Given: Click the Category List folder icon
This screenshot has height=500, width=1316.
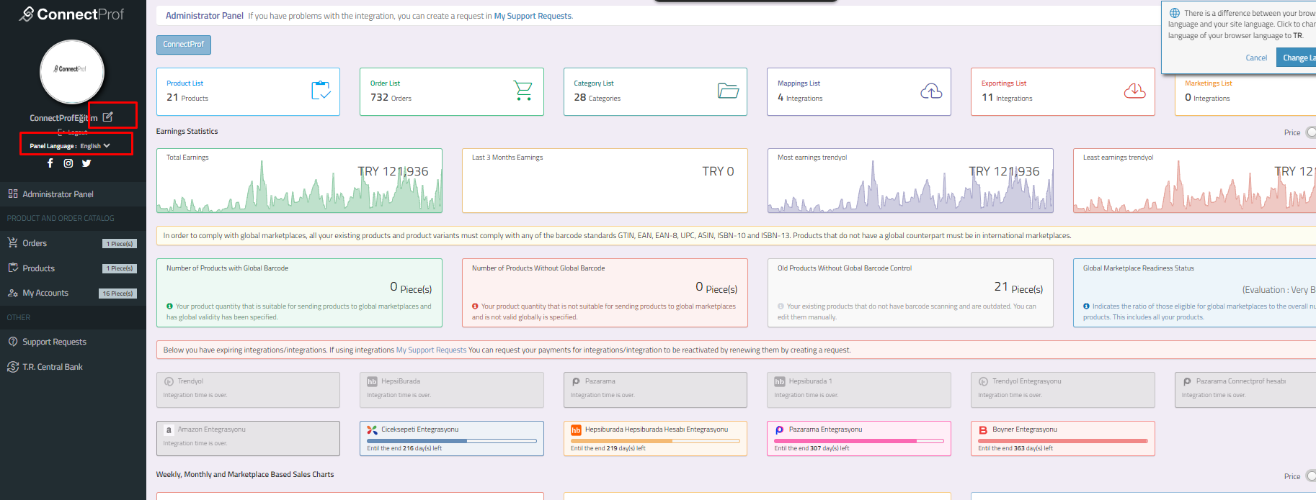Looking at the screenshot, I should pos(728,91).
